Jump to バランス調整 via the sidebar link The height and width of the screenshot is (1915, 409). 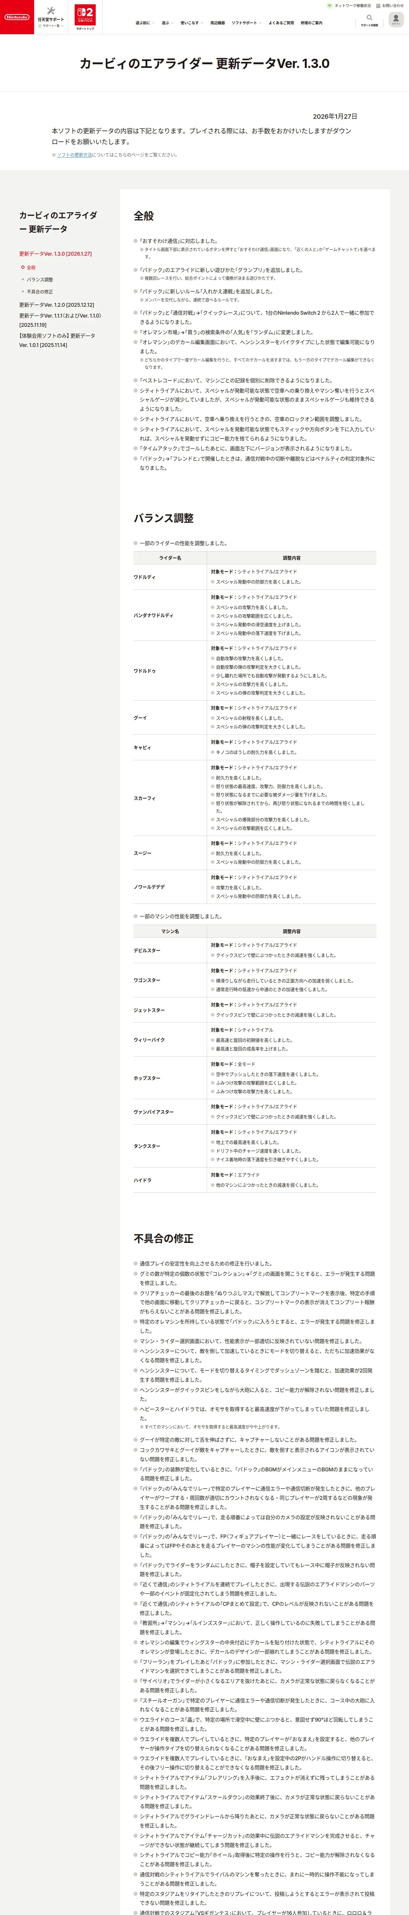click(39, 280)
